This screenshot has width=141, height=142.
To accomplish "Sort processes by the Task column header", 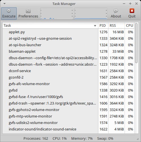I will pos(50,26).
